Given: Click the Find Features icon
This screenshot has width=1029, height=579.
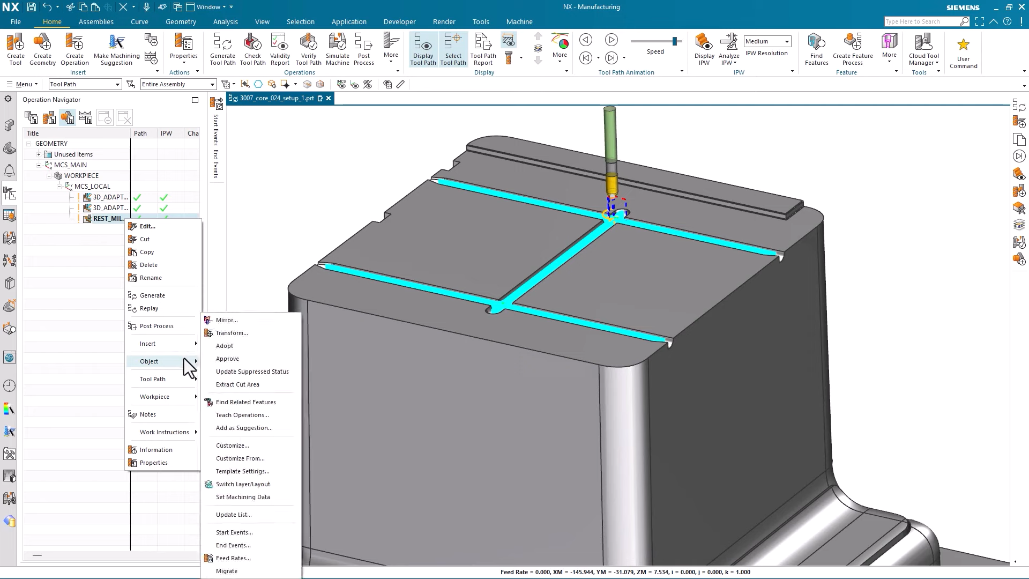Looking at the screenshot, I should pos(816,48).
